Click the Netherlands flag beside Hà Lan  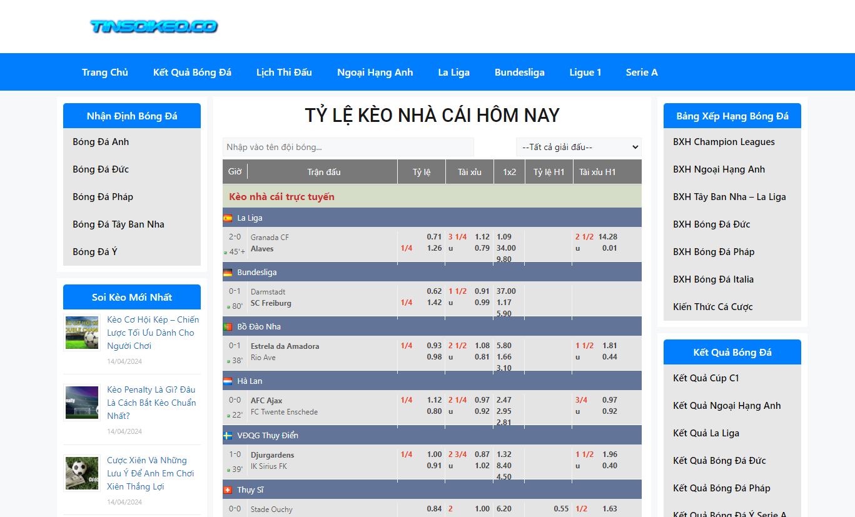228,381
